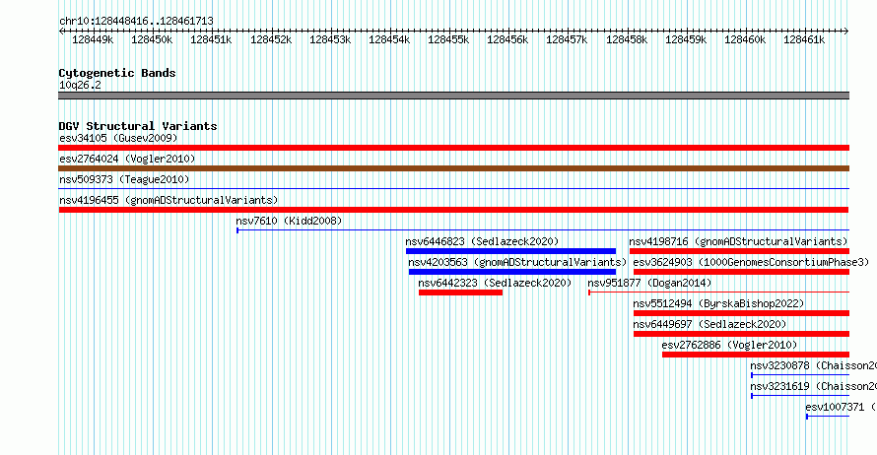Click the Cytogenetic Bands track title
Viewport: 877px width, 455px height.
coord(117,73)
